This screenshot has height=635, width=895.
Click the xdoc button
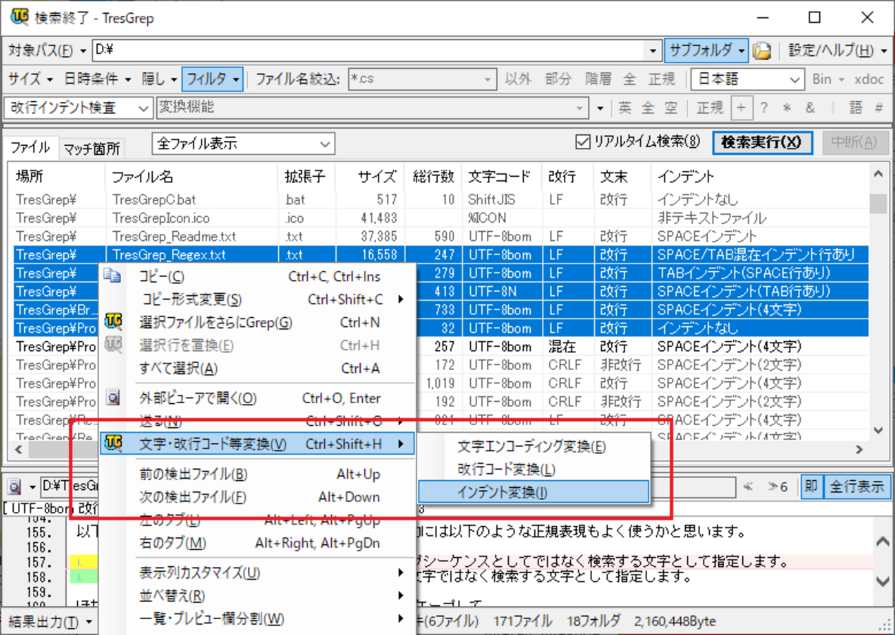tap(869, 79)
